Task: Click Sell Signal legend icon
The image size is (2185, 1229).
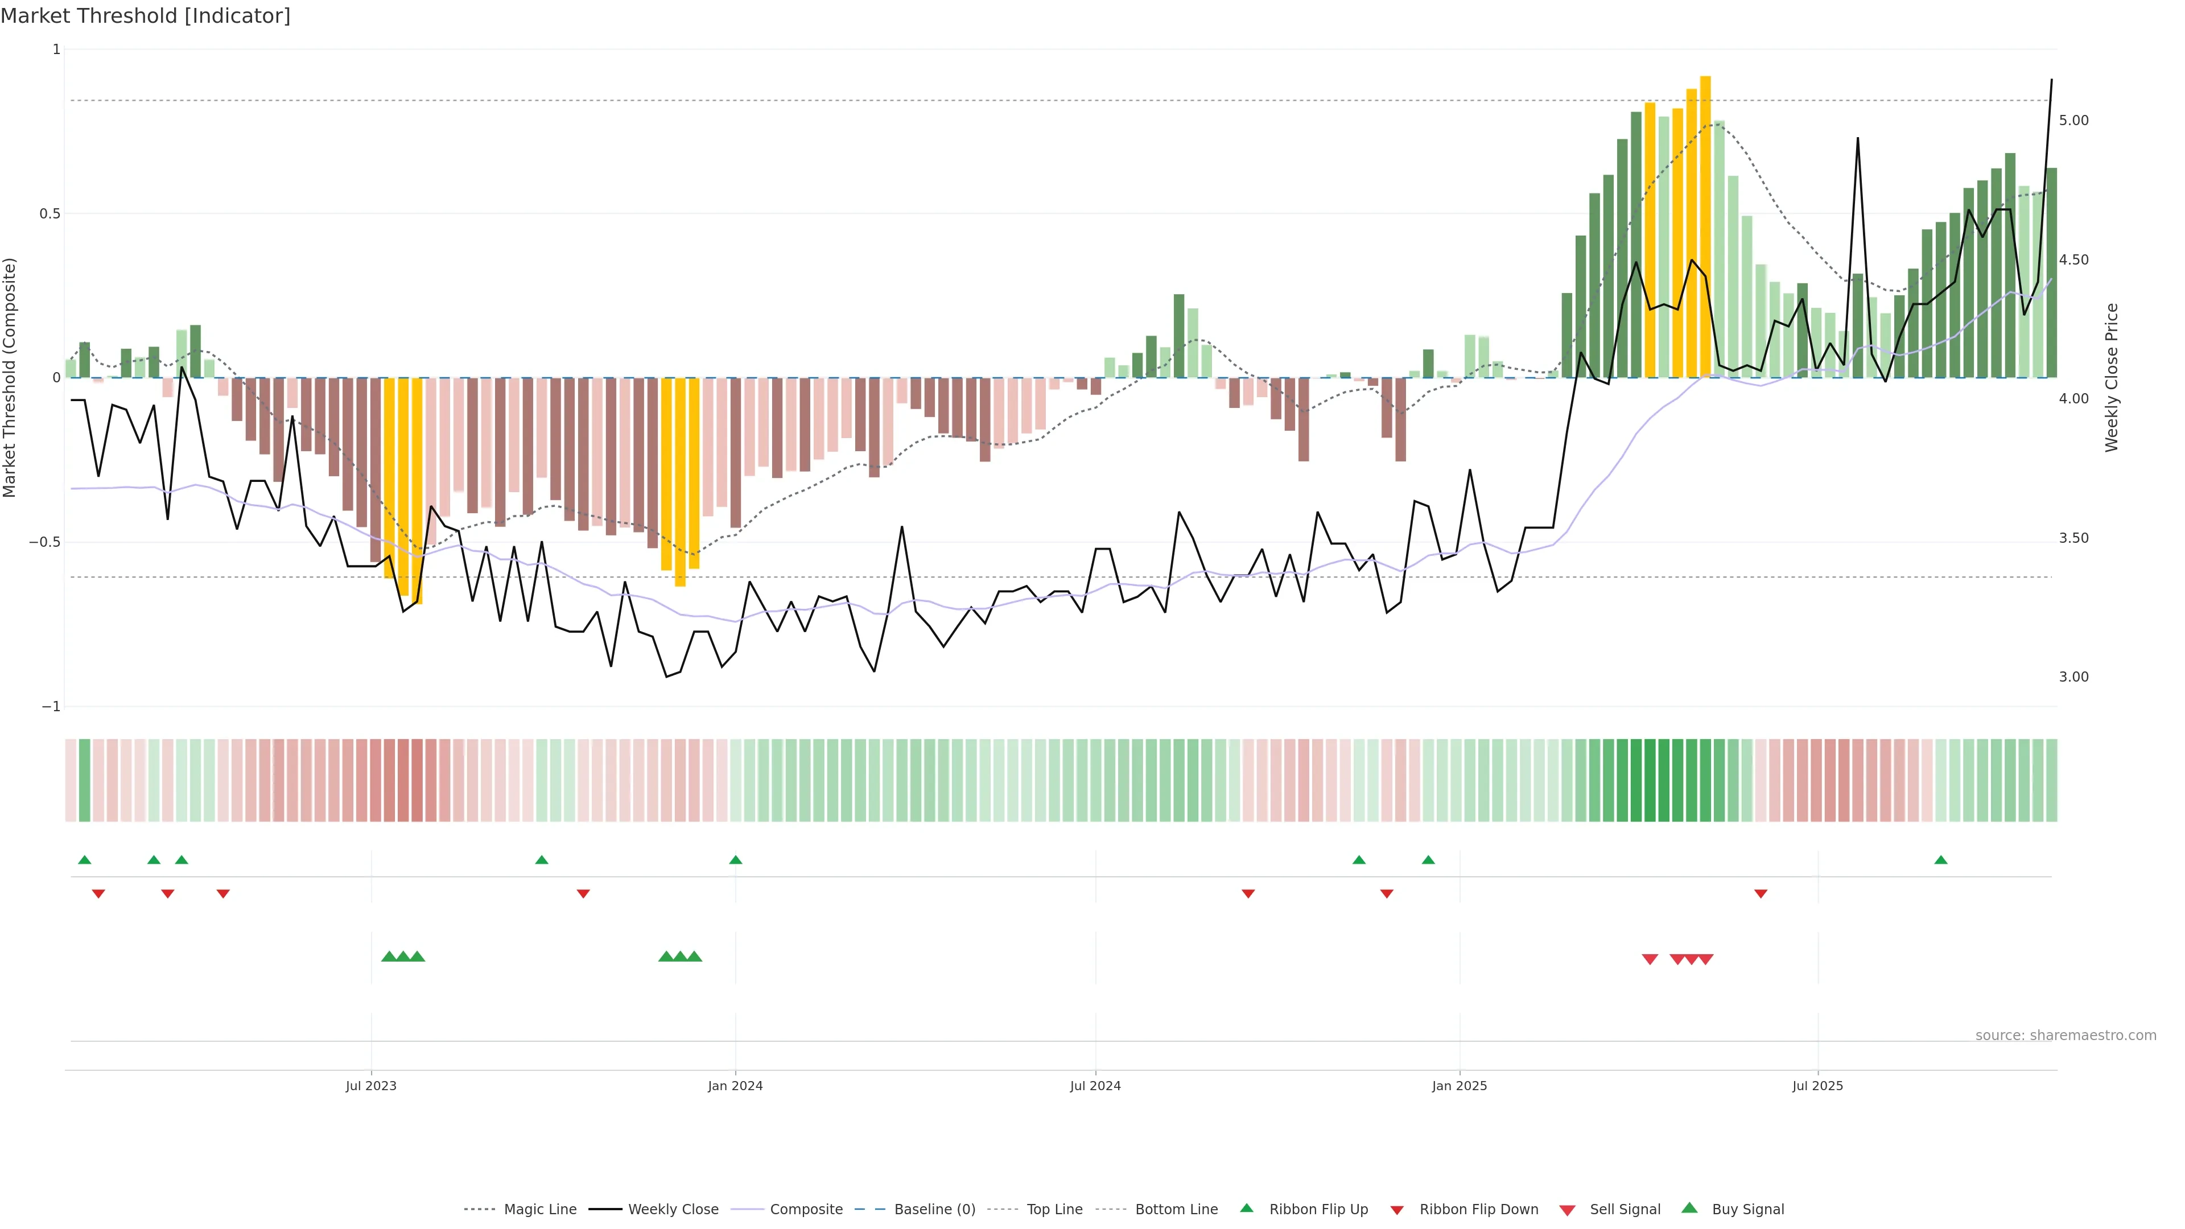Action: coord(1568,1210)
